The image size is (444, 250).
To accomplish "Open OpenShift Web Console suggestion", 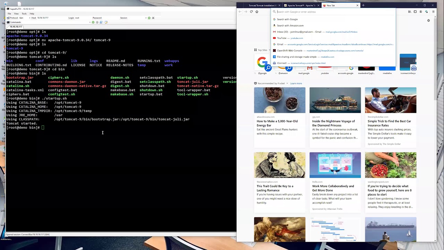I will coord(333,51).
